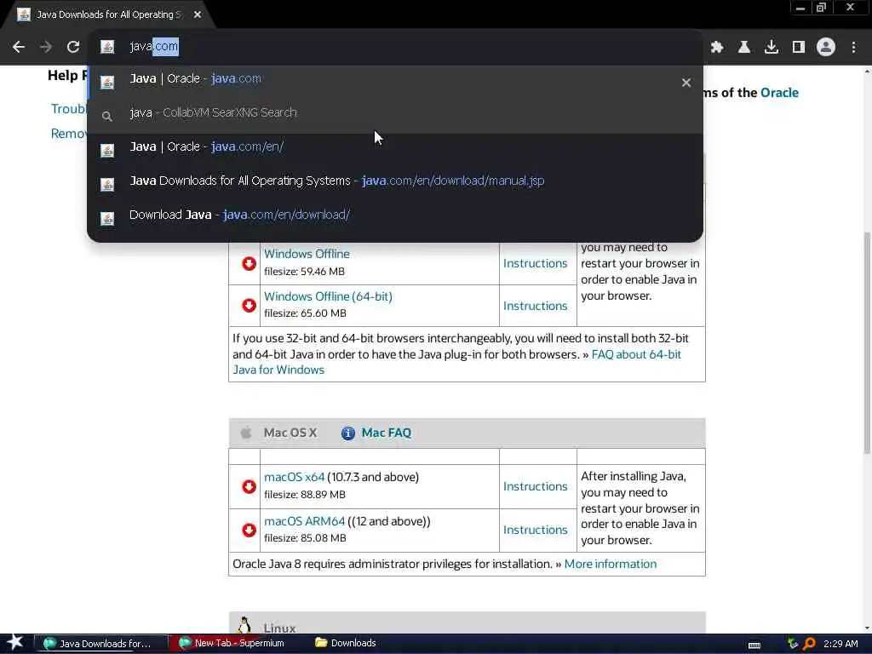Click the red download icon for macOS ARM64
This screenshot has width=872, height=654.
(250, 530)
